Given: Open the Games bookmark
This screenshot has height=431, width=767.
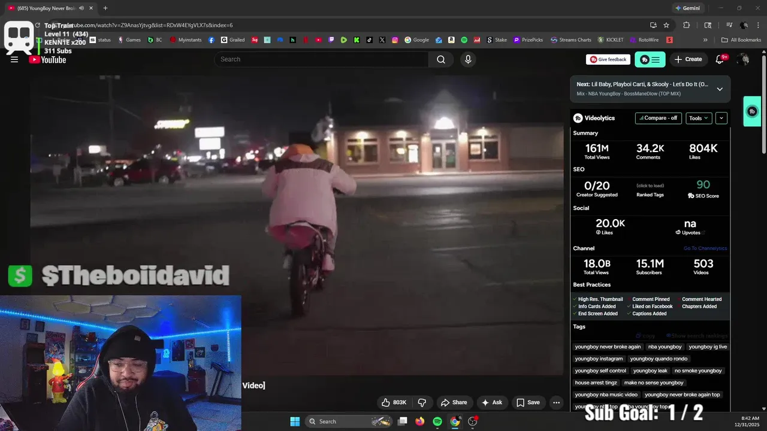Looking at the screenshot, I should pos(129,40).
